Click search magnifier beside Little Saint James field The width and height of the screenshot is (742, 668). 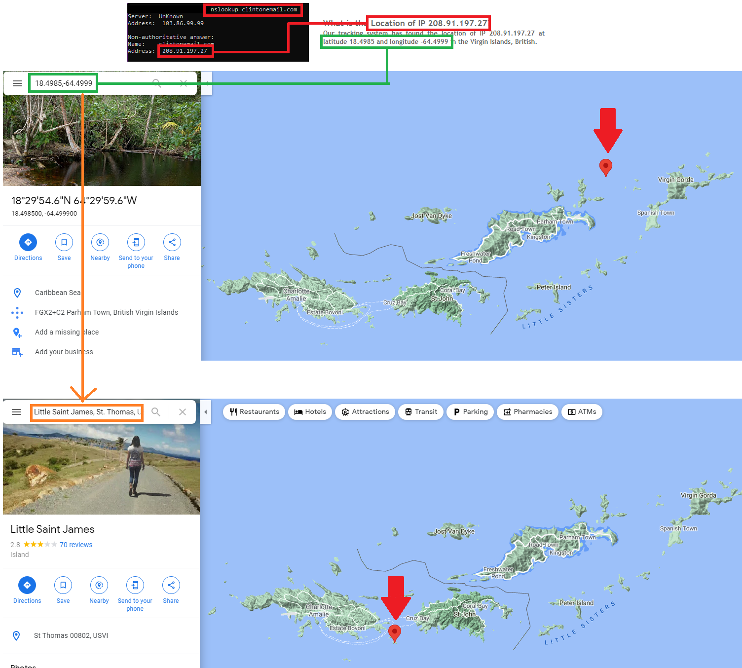click(x=156, y=412)
